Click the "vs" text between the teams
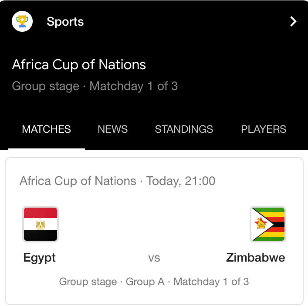 [154, 258]
